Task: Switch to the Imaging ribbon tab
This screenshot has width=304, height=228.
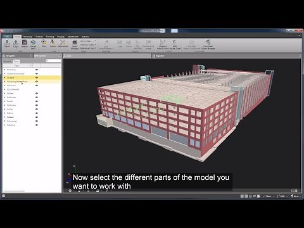Action: tap(61, 37)
